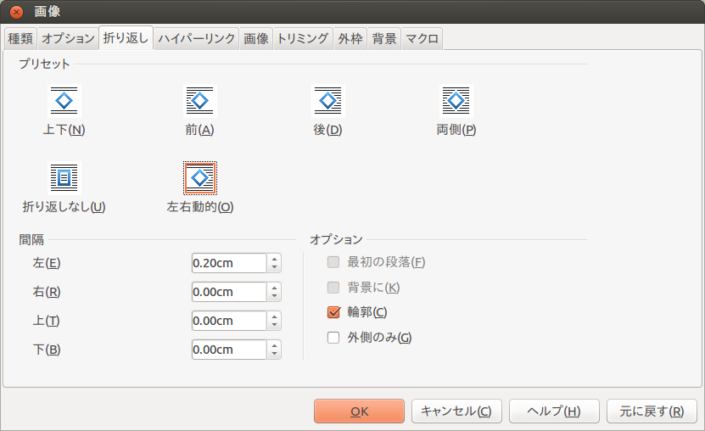This screenshot has width=705, height=431.
Task: Choose the 後(D) wrap-after preset icon
Action: 328,101
